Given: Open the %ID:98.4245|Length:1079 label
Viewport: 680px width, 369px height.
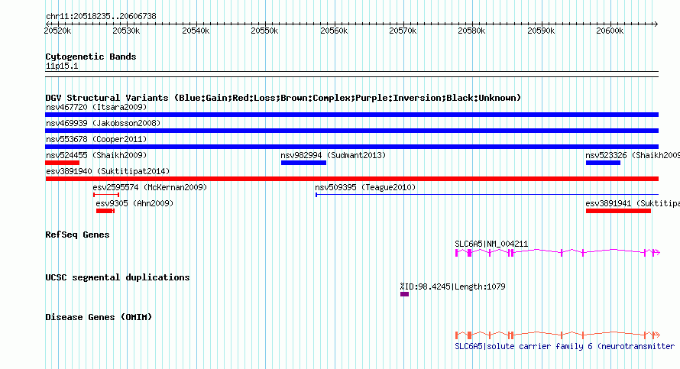Looking at the screenshot, I should point(453,286).
